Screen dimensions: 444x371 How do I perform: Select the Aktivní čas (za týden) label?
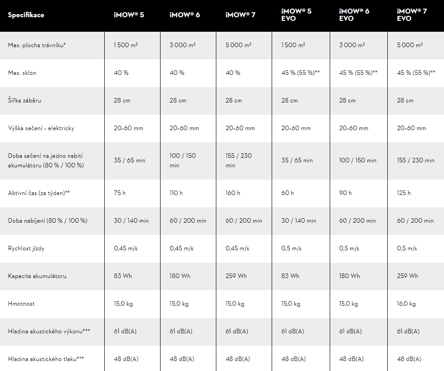[39, 193]
